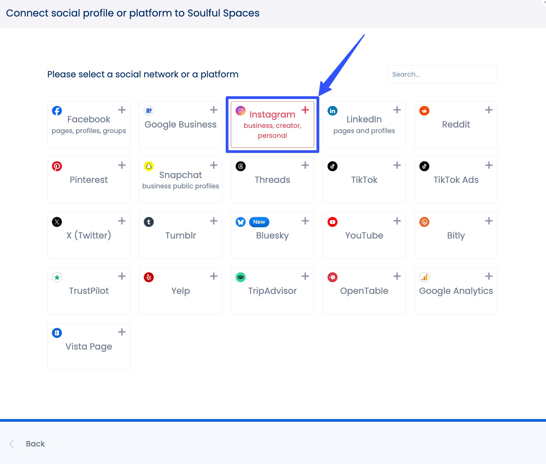Select the Vista Page card

89,346
